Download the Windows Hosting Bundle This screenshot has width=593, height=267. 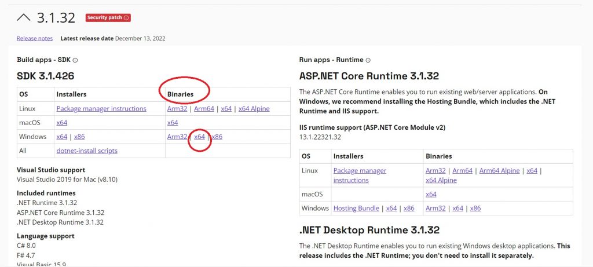click(356, 208)
